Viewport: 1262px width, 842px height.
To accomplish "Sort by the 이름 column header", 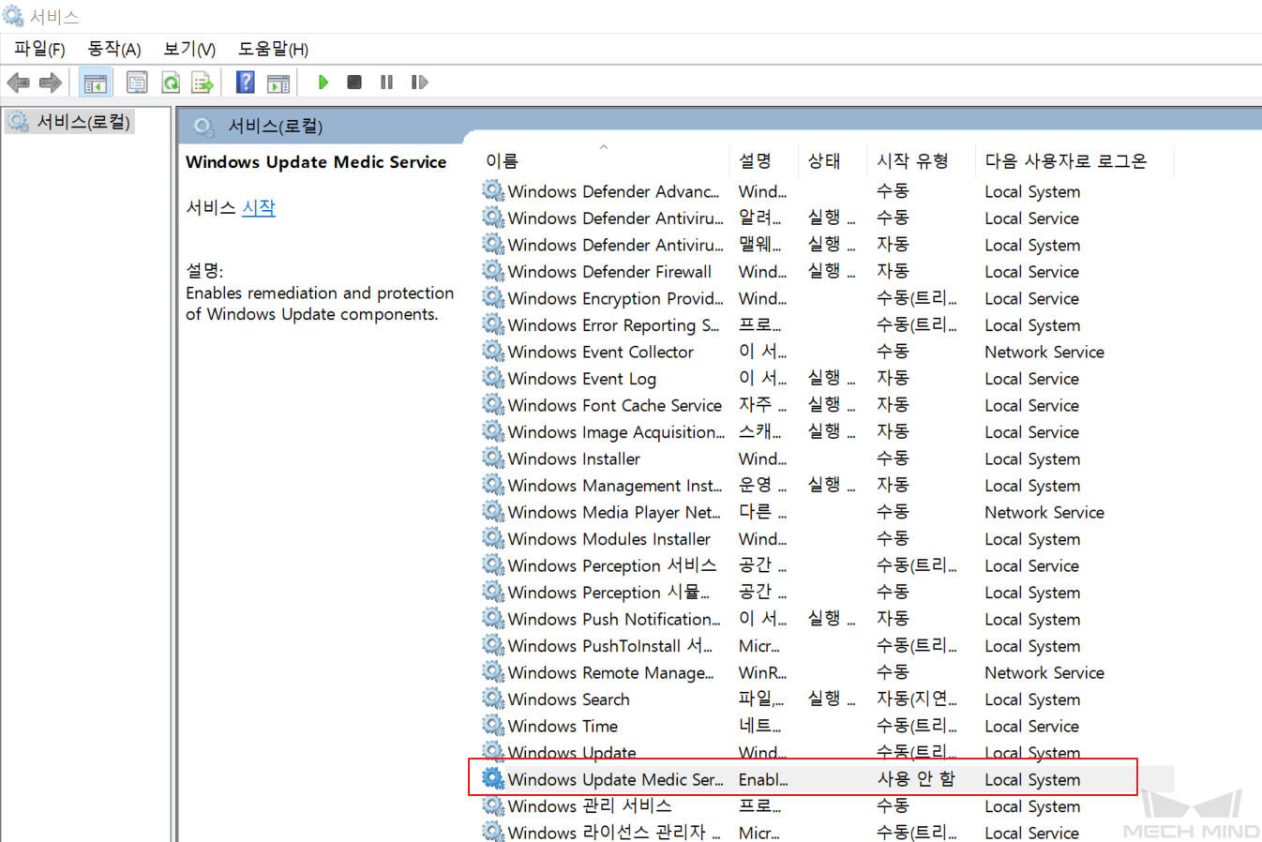I will point(502,161).
